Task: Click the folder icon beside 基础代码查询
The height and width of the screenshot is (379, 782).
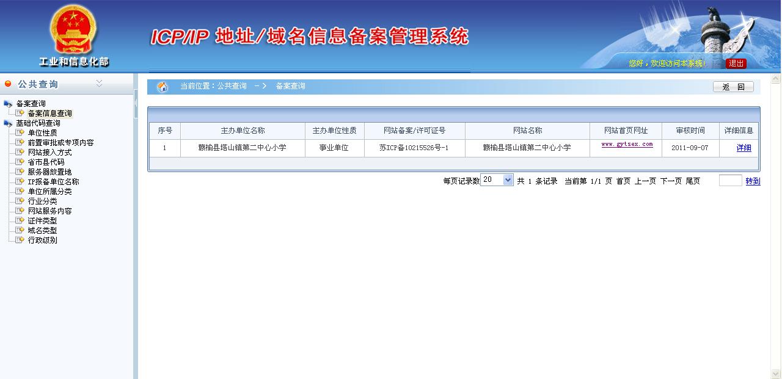Action: click(8, 123)
